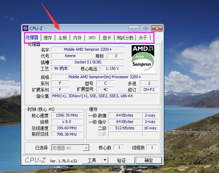Click the 步进 value 2

149,83
